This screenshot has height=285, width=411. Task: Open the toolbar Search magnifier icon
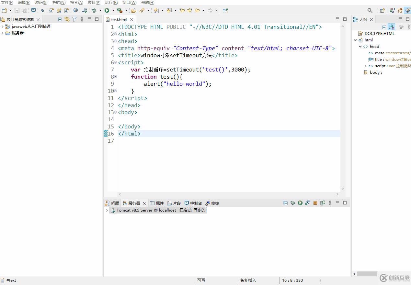click(x=370, y=10)
